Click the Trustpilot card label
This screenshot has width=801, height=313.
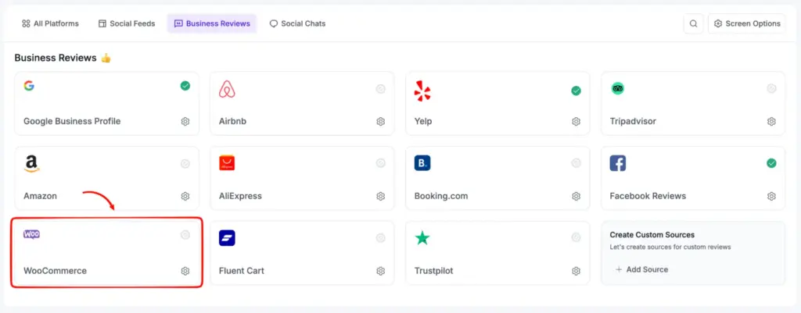pos(435,271)
